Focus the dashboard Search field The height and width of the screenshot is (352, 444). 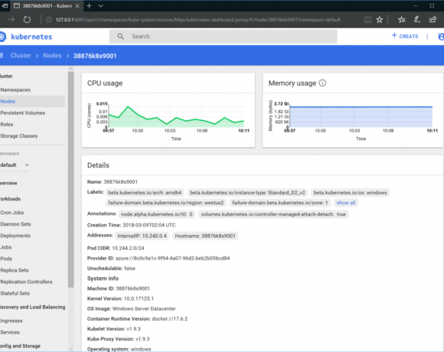[x=223, y=37]
